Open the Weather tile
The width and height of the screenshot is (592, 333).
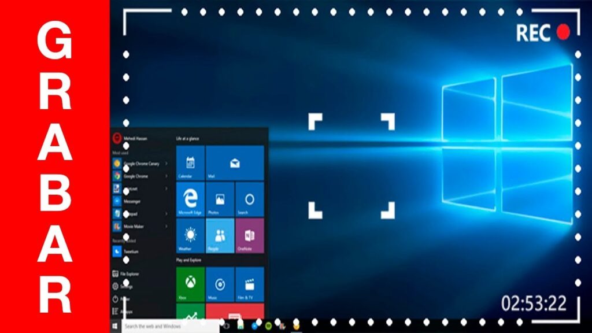(x=190, y=236)
